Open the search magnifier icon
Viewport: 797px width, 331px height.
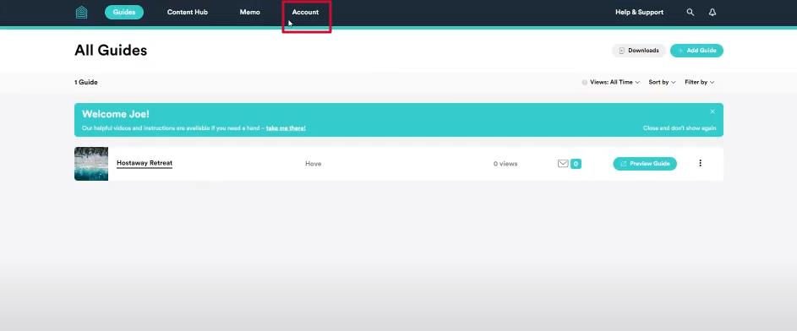pyautogui.click(x=691, y=12)
